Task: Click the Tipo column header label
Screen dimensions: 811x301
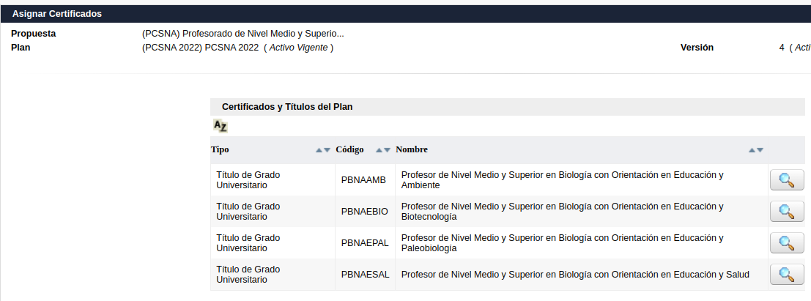Action: 220,149
